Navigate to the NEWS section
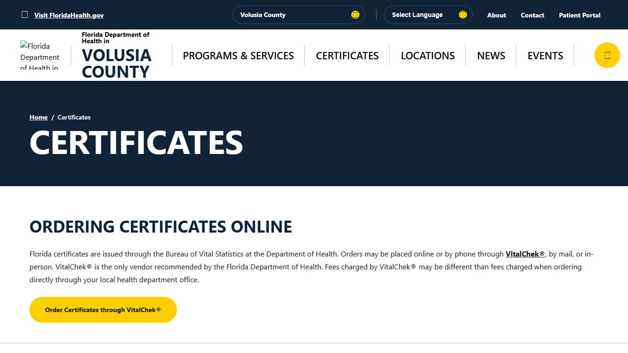This screenshot has width=628, height=353. (x=491, y=55)
